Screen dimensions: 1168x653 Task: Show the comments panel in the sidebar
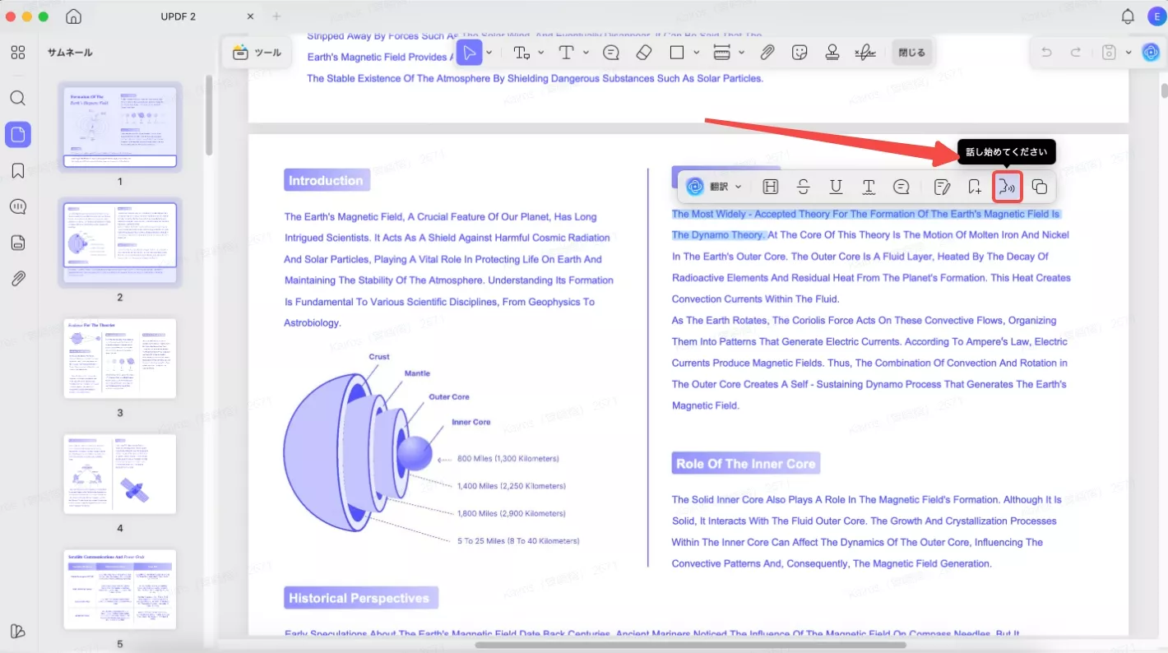(x=18, y=206)
